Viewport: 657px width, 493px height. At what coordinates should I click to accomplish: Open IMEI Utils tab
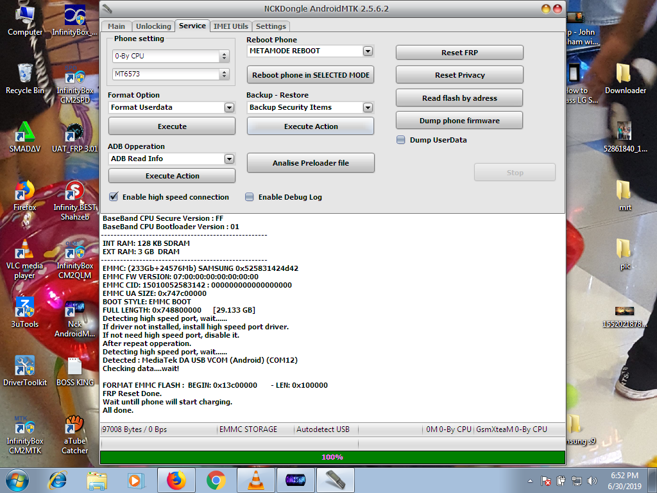[231, 26]
